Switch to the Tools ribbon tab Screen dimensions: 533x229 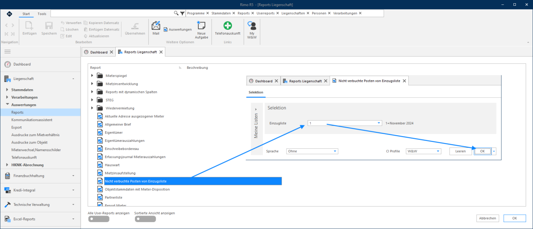42,14
